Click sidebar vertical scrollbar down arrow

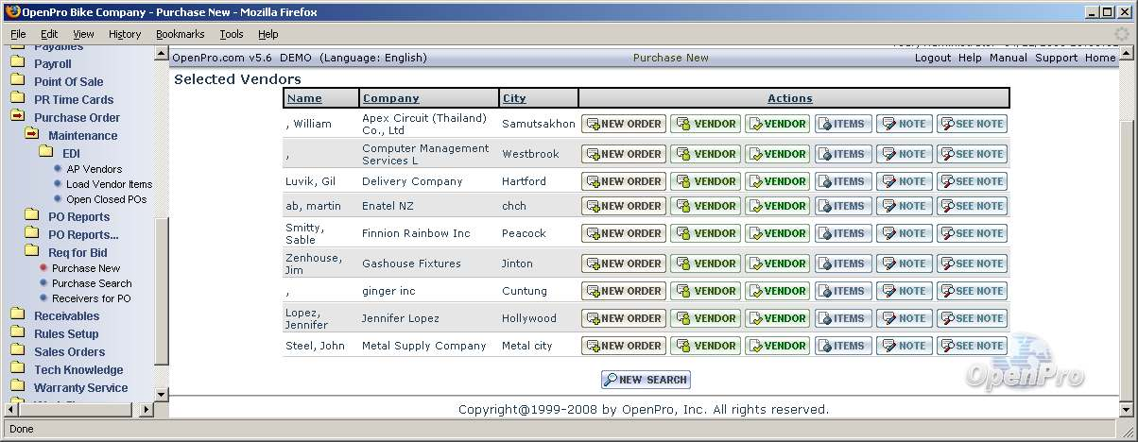161,395
